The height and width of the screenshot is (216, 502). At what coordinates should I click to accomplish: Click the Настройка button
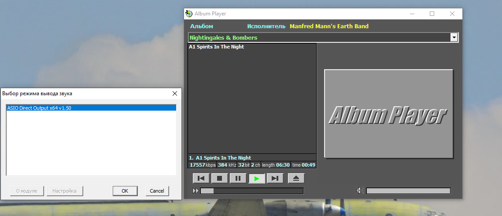(x=64, y=191)
